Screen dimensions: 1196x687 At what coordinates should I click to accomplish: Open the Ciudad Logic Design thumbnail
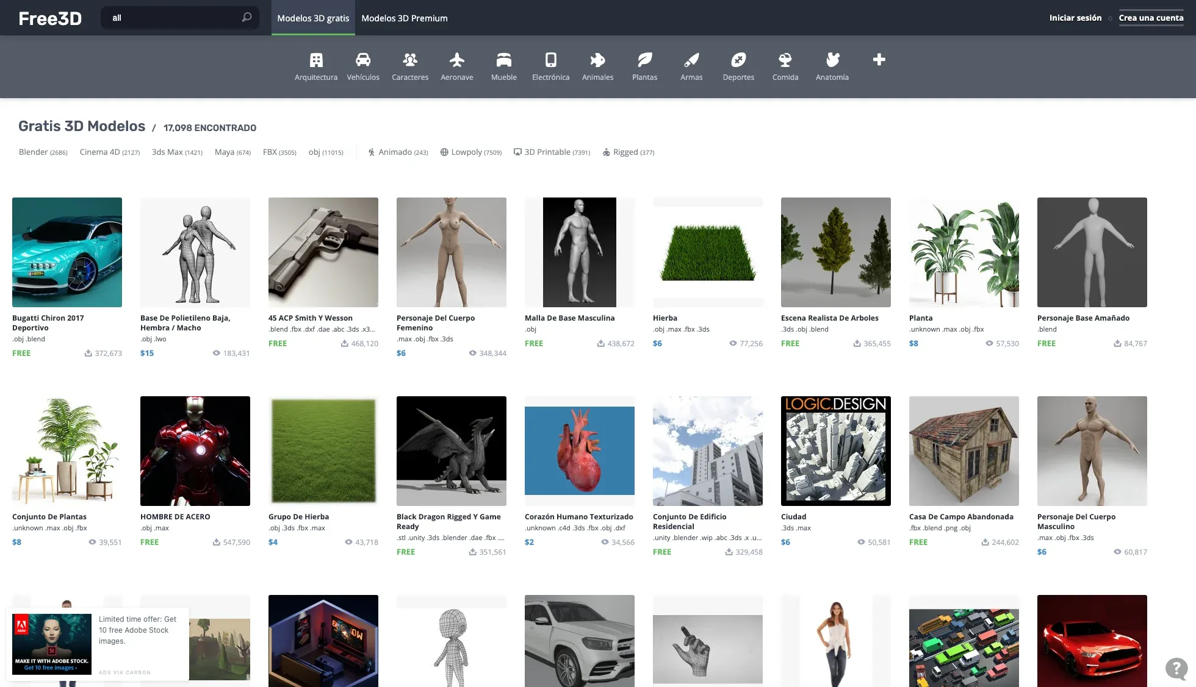[x=836, y=451]
